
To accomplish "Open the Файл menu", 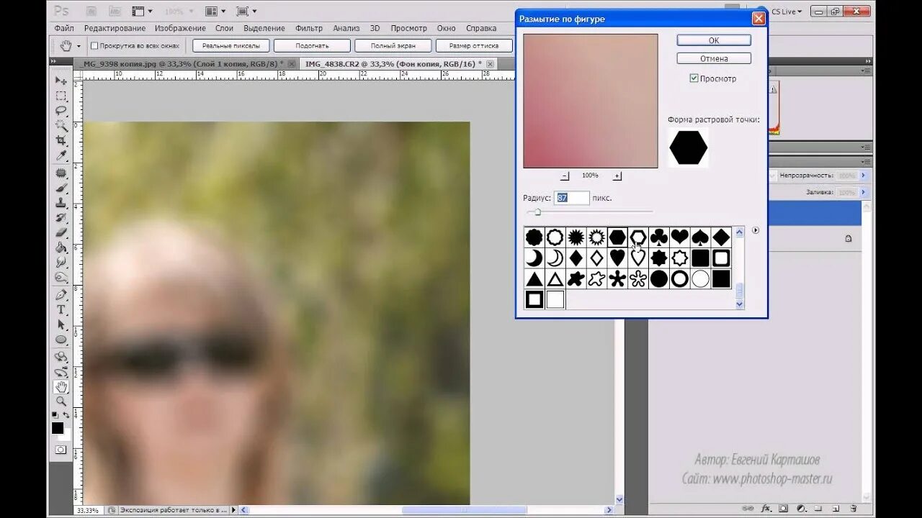I will (64, 28).
